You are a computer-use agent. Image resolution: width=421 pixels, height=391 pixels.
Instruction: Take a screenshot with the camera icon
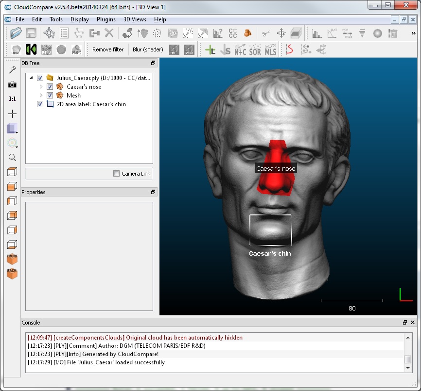tap(12, 83)
